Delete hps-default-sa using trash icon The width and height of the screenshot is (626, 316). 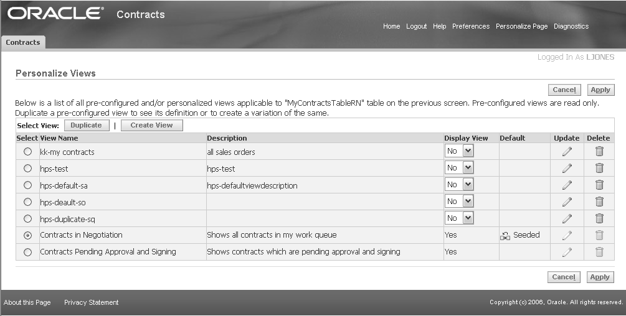(599, 185)
